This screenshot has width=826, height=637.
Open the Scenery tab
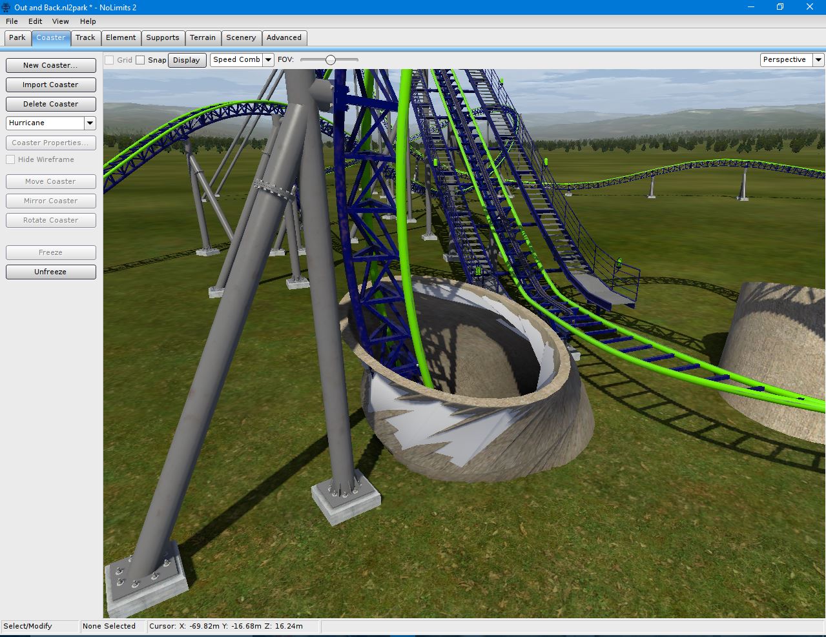[241, 37]
